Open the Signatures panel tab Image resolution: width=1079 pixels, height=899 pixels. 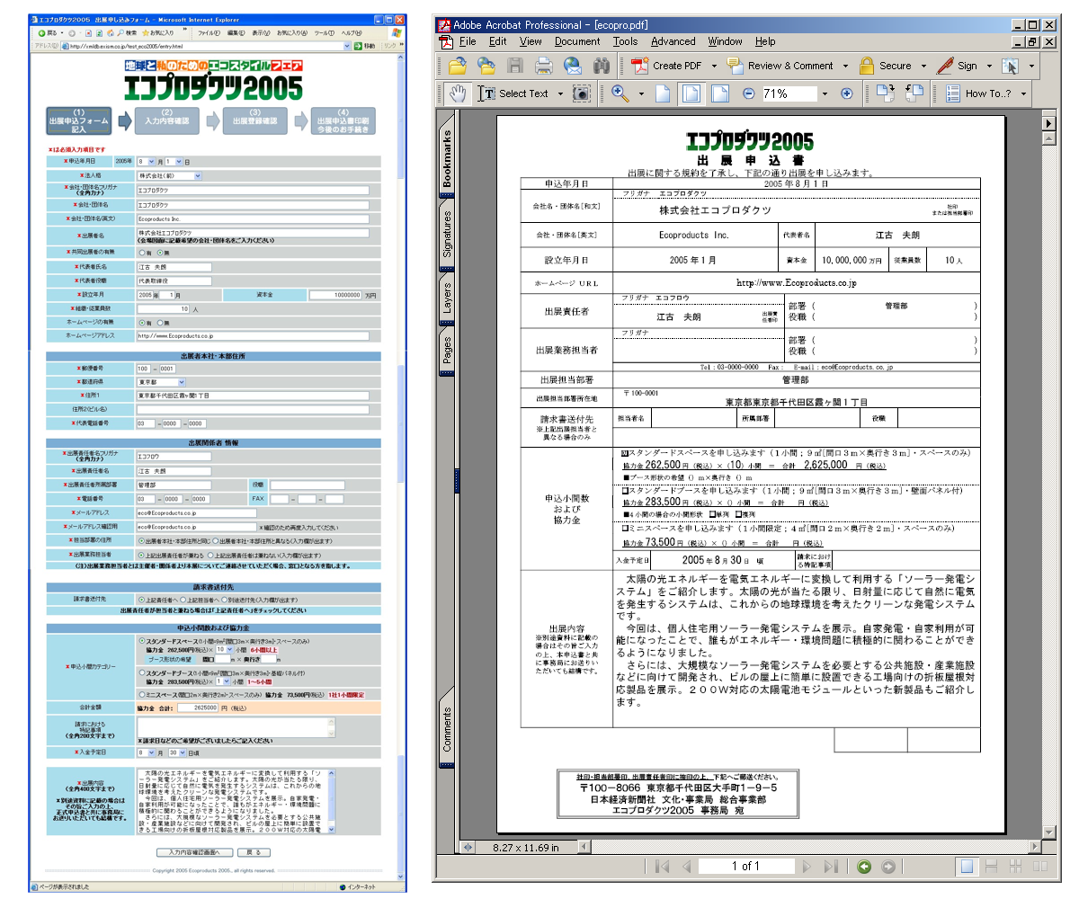click(x=447, y=235)
